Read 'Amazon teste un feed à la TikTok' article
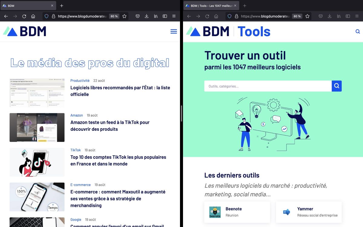 [110, 126]
